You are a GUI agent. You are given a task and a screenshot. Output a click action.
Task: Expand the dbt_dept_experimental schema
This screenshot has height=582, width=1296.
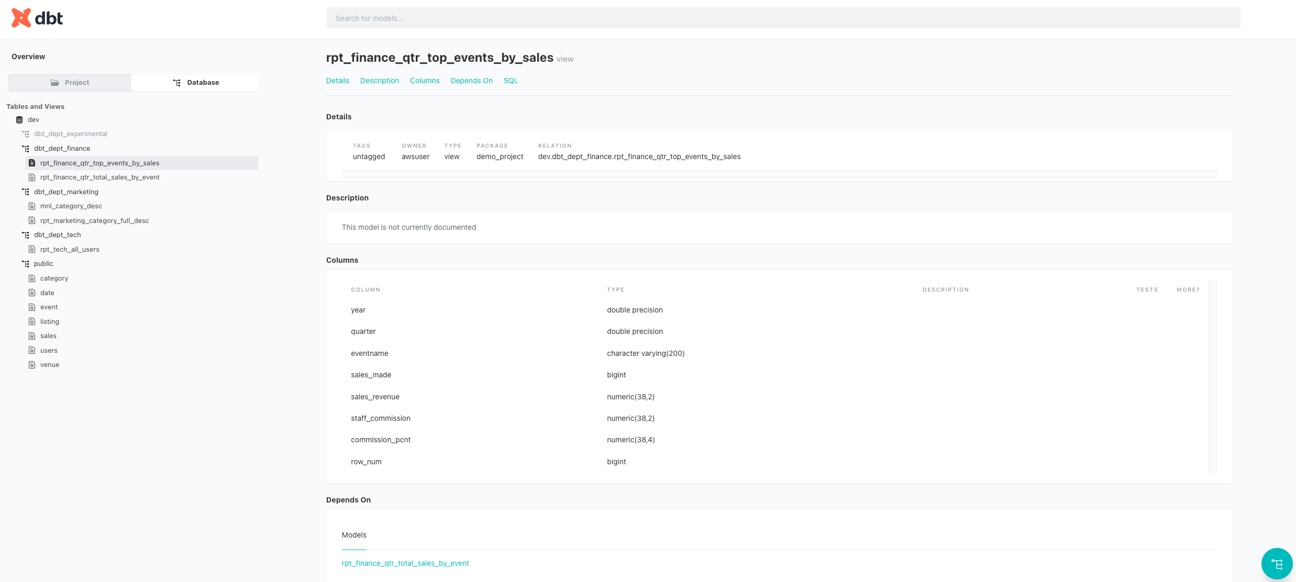(x=71, y=133)
